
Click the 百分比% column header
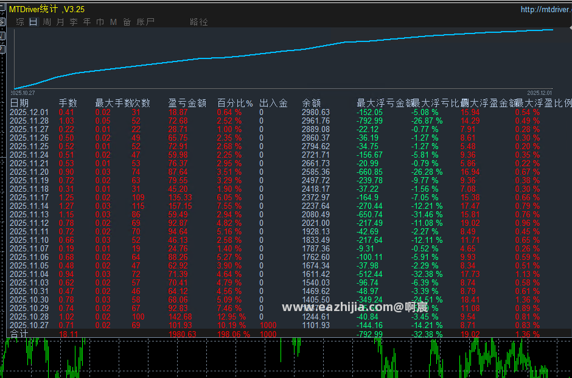tap(235, 103)
